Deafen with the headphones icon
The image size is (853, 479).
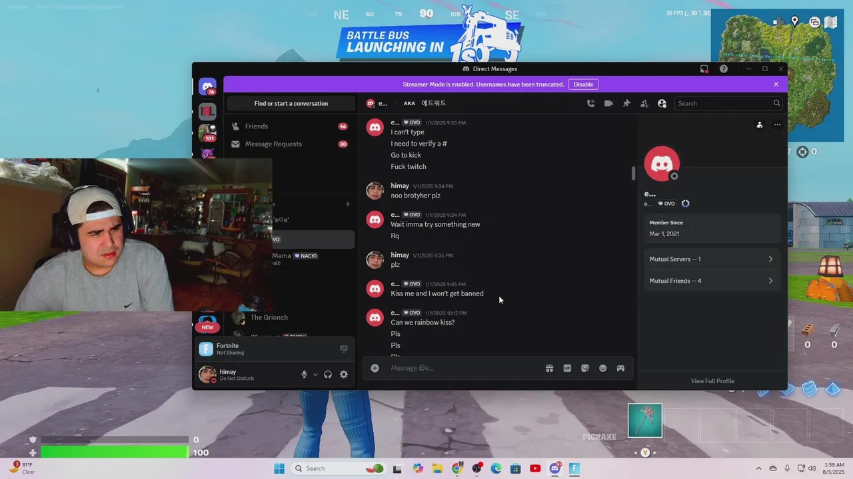328,375
